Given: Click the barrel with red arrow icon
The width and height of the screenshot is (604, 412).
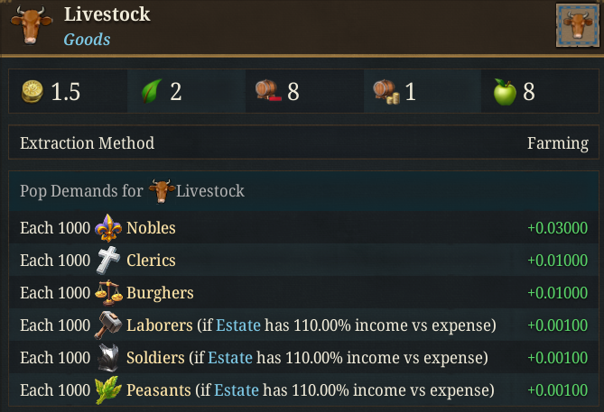Looking at the screenshot, I should (x=268, y=92).
